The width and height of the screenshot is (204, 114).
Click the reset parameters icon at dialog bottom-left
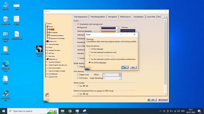click(x=47, y=95)
